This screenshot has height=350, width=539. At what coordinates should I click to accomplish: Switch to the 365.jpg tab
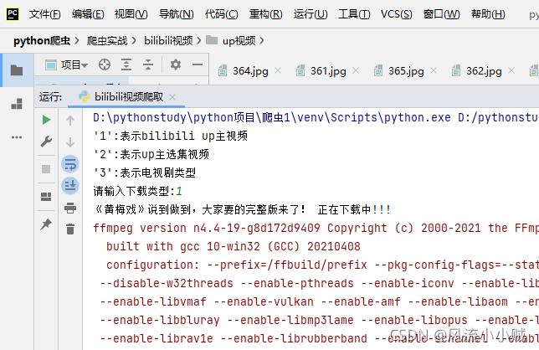(x=398, y=71)
